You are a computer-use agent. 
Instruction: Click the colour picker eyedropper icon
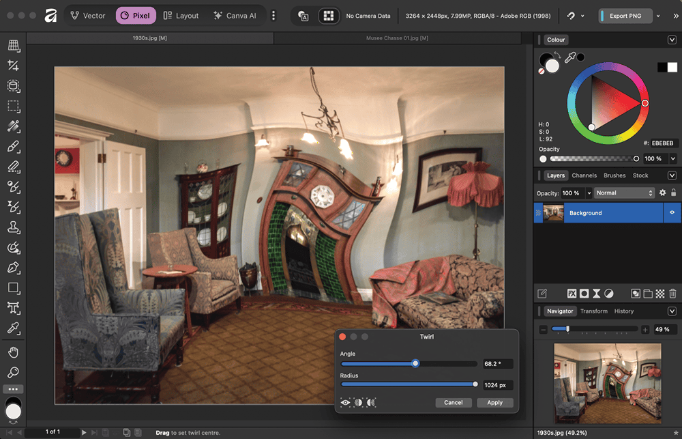(x=570, y=58)
